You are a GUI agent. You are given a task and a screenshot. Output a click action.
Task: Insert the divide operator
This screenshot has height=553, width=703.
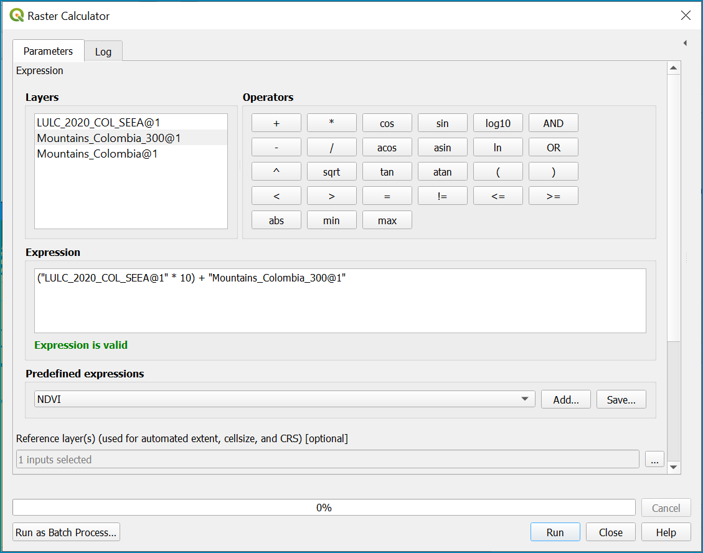point(332,147)
